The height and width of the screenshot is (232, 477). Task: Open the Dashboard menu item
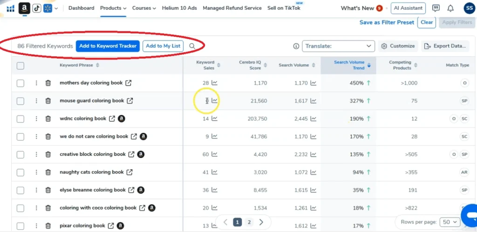pos(81,8)
